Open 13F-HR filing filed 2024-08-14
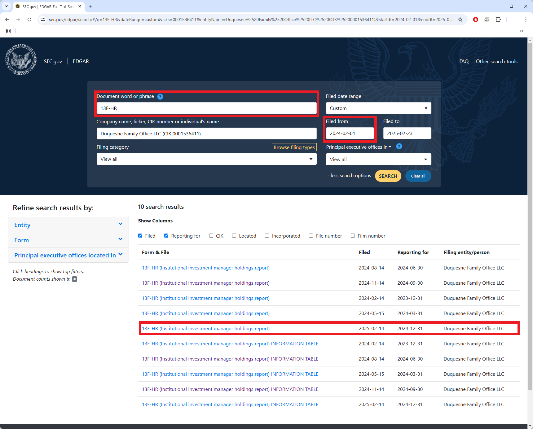 pyautogui.click(x=206, y=268)
